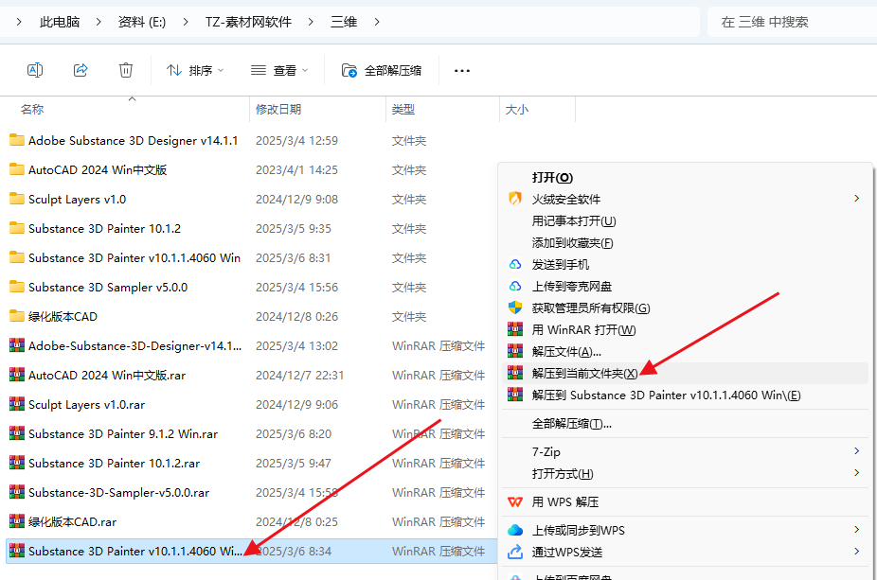Click the cloud icon beside 上传到夸克网盘
877x580 pixels.
pos(515,286)
